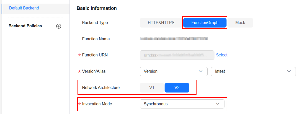Screen dimensions: 298x114
Task: Select V1 network architecture
Action: tap(152, 88)
